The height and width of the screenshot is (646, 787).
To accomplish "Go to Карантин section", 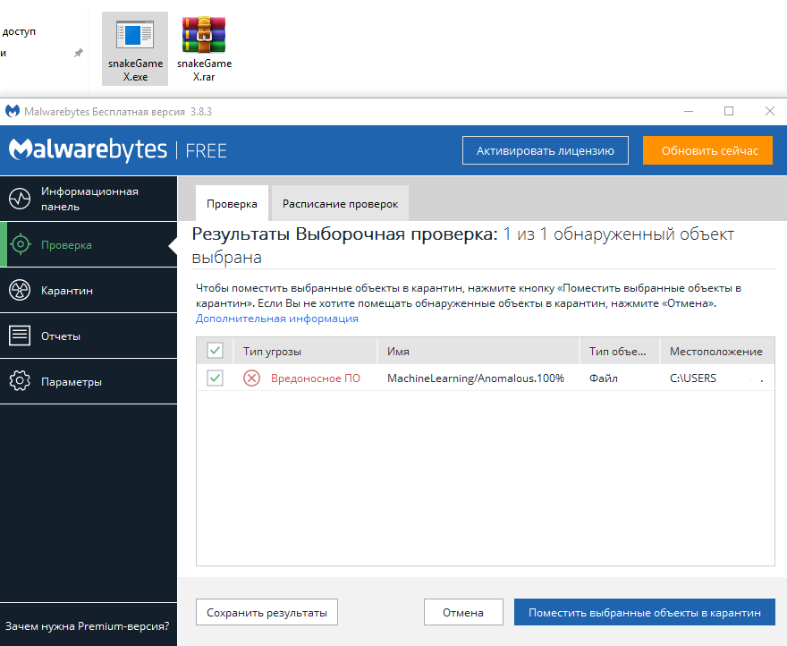I will coord(89,291).
